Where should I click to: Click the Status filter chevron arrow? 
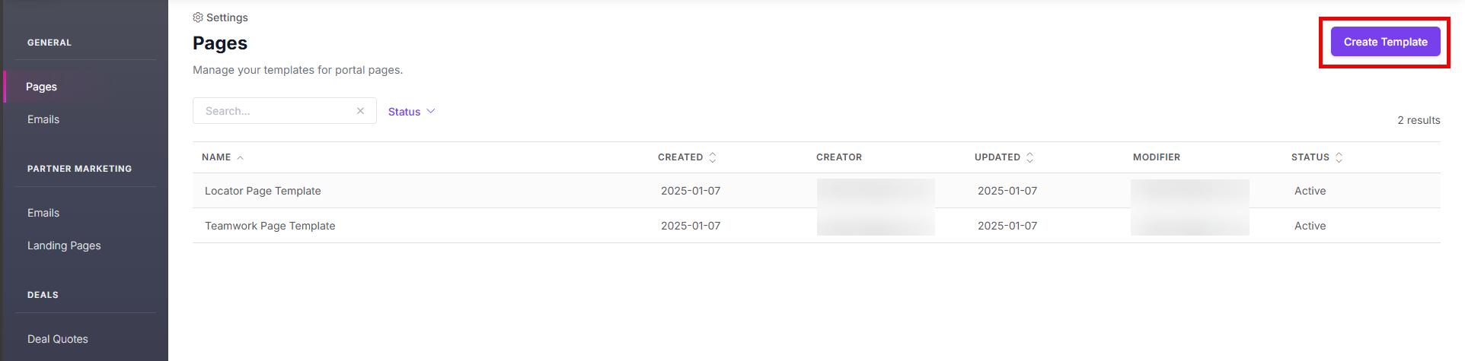pos(431,111)
